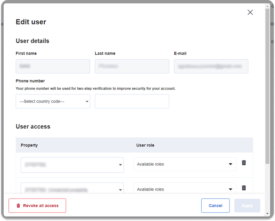Screen dimensions: 275x221
Task: Open second row's Available roles dropdown
Action: pos(184,189)
